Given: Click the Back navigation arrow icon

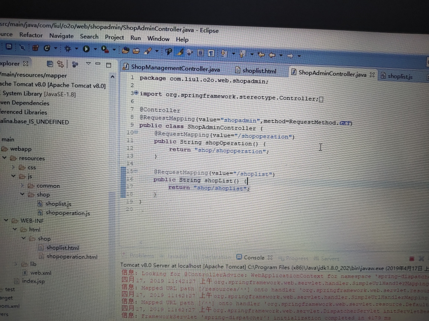Looking at the screenshot, I should click(x=272, y=55).
